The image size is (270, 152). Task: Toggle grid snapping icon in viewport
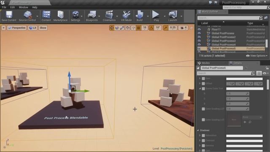coord(138,28)
